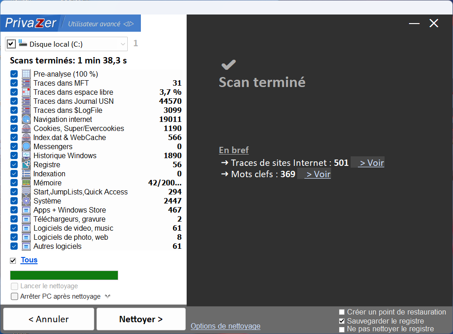Click the Logiciels de video, music icon
The height and width of the screenshot is (334, 453).
(26, 228)
